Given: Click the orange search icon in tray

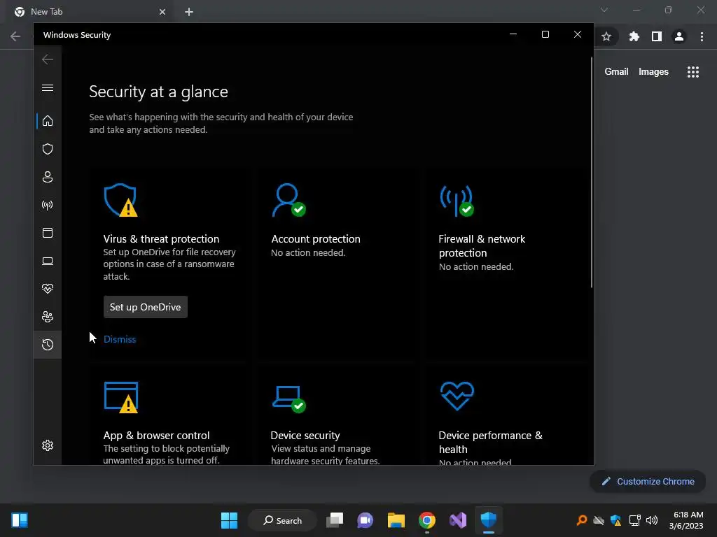Looking at the screenshot, I should [x=582, y=520].
